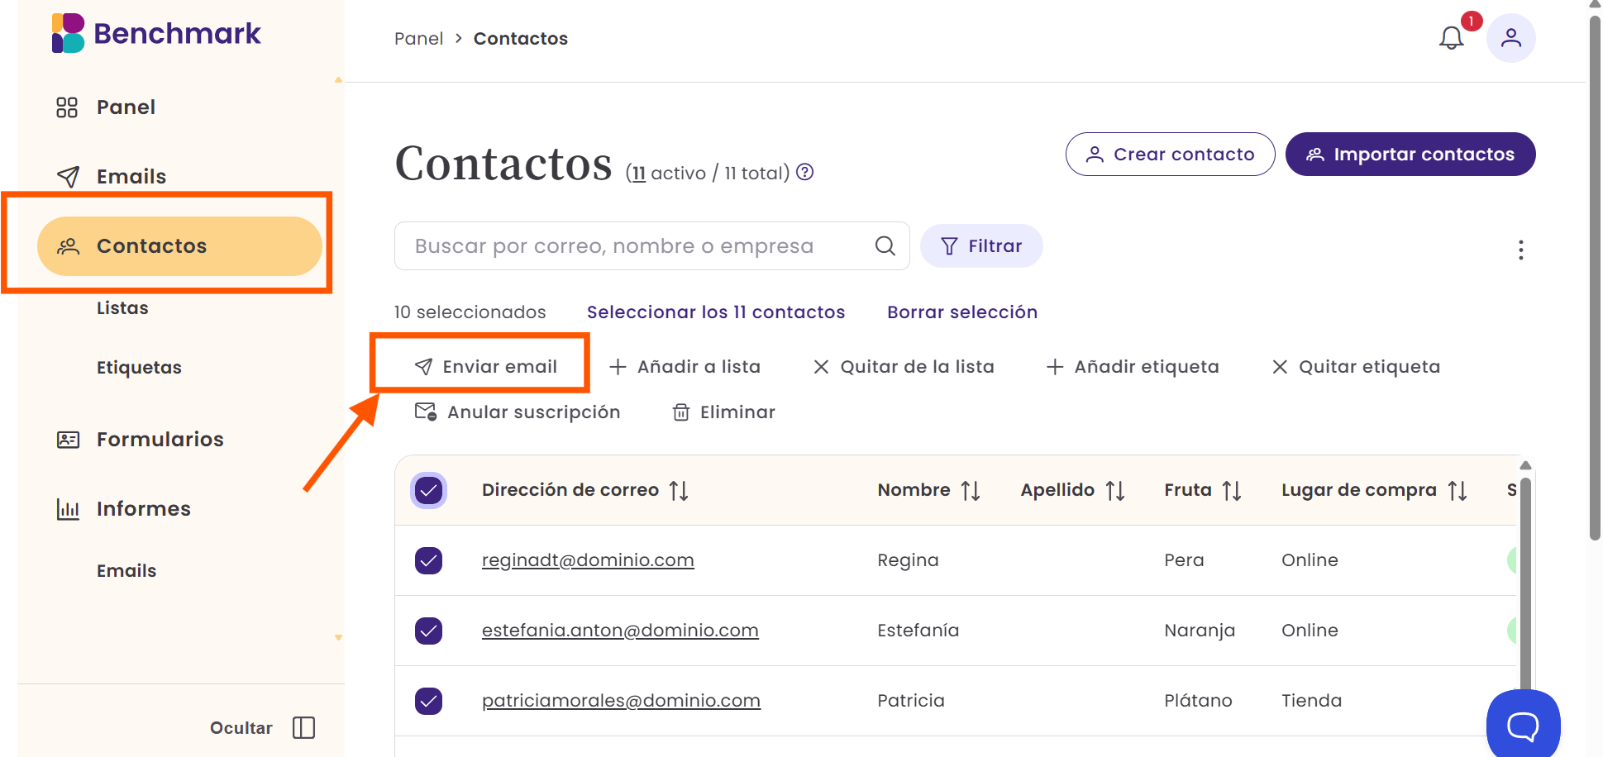Open Listas submenu item
The width and height of the screenshot is (1603, 757).
[122, 308]
